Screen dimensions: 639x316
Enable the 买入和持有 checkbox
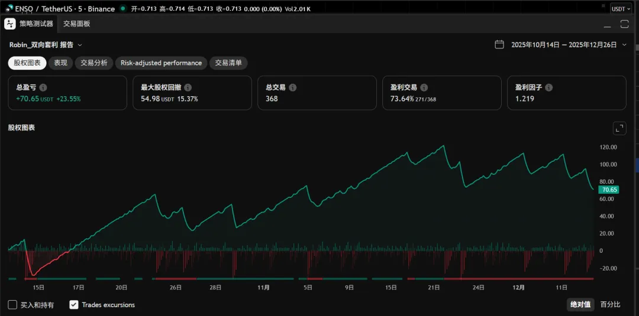[12, 305]
